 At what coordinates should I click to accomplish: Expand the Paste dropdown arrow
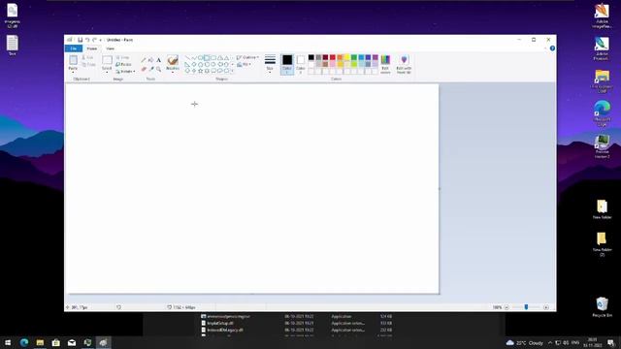[74, 73]
